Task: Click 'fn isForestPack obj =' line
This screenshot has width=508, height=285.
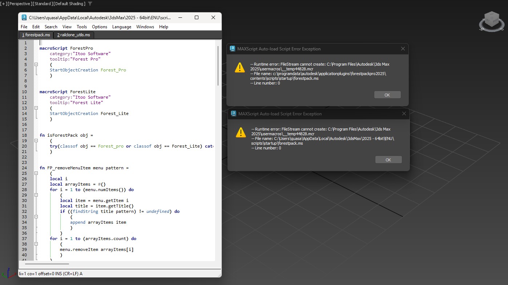Action: click(66, 135)
